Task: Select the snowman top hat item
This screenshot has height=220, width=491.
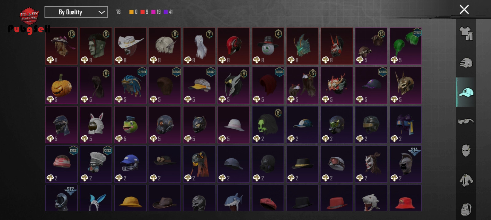Action: coord(268,46)
